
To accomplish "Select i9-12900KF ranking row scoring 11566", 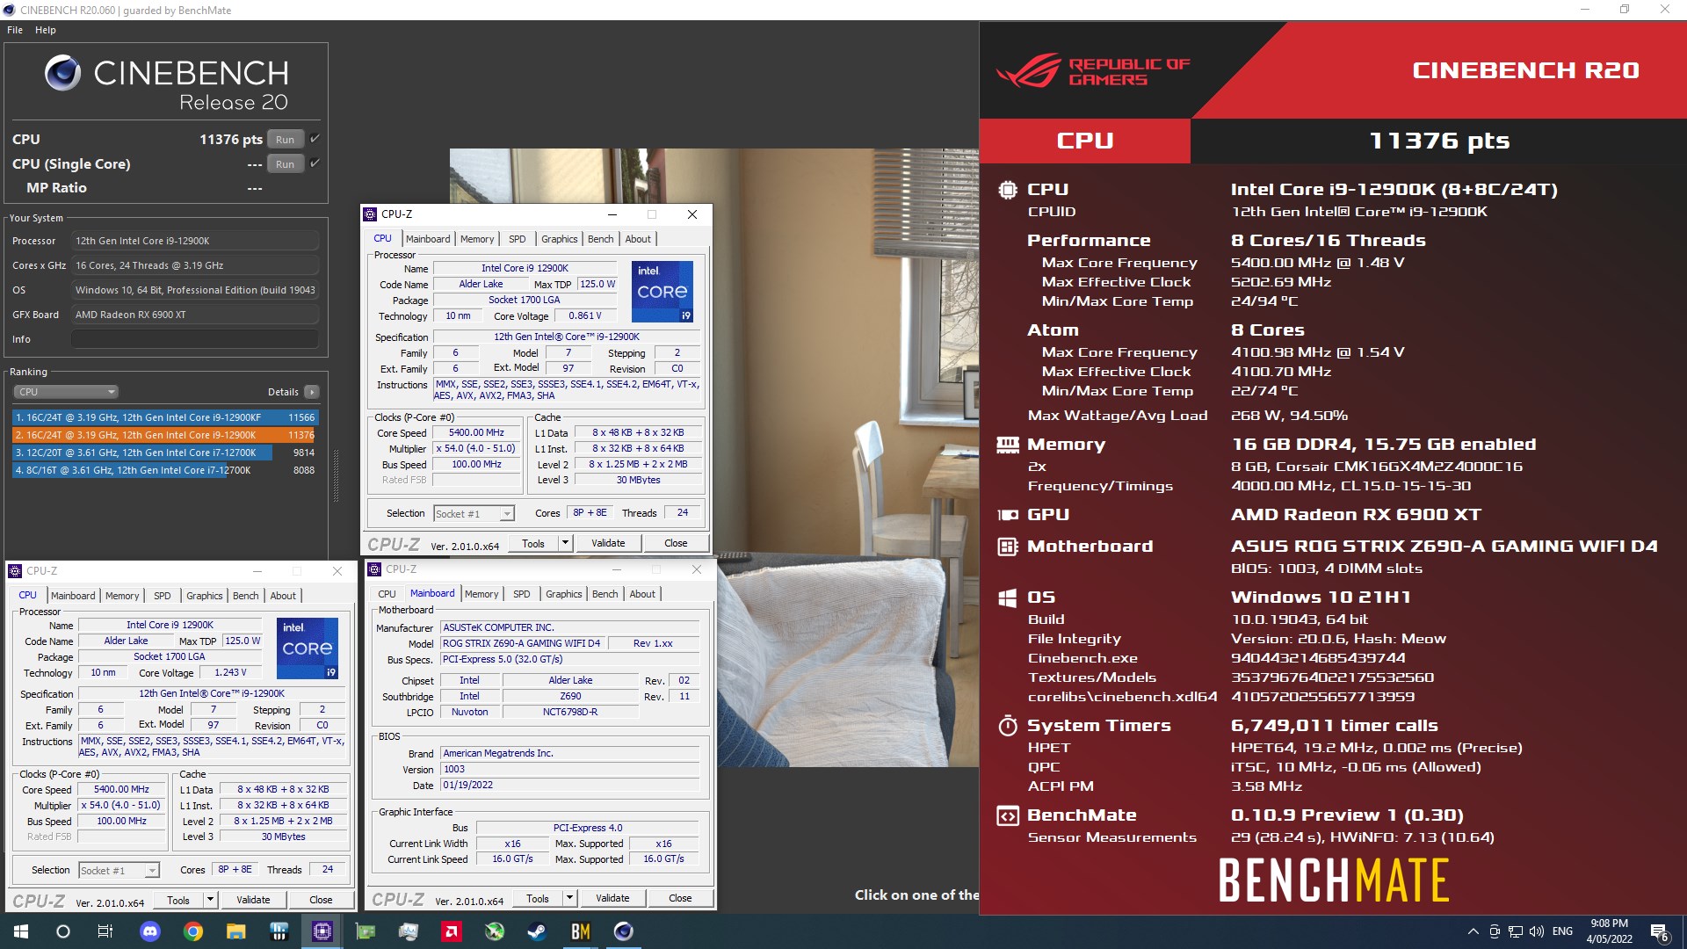I will pos(165,417).
